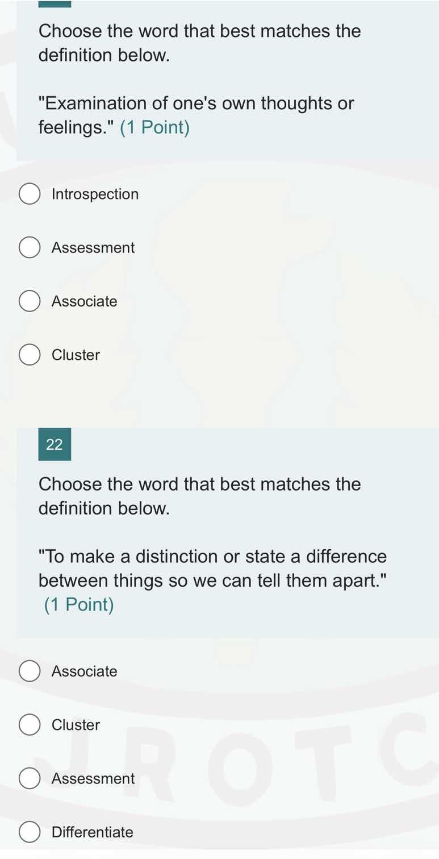Select the Introspection radio button
The height and width of the screenshot is (859, 439).
30,193
